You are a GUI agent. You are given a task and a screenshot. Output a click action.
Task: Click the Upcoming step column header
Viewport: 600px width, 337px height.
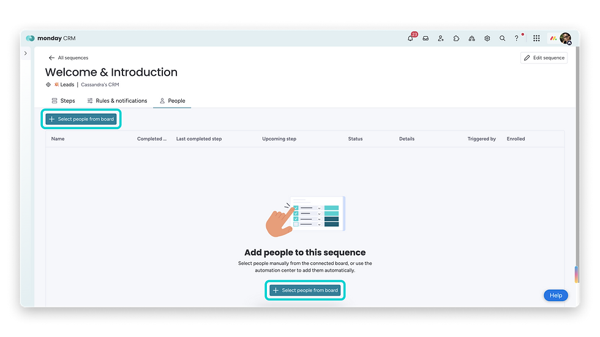[279, 139]
